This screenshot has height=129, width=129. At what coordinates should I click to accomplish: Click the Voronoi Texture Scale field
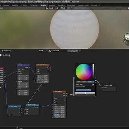point(43,76)
